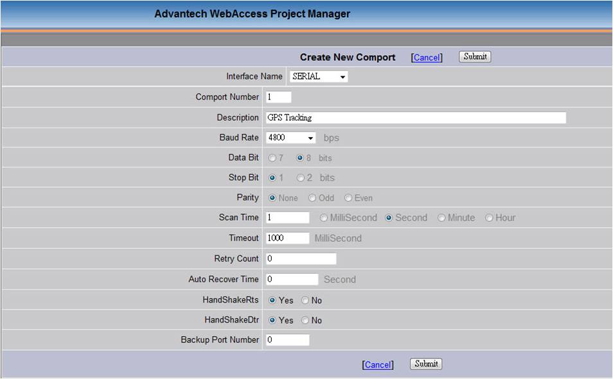Select MilliSecond scan time unit

[323, 218]
